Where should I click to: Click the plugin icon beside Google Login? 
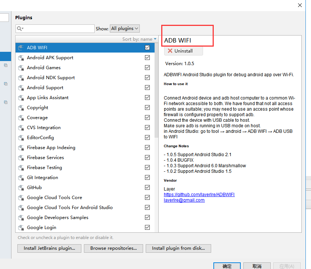coord(21,228)
